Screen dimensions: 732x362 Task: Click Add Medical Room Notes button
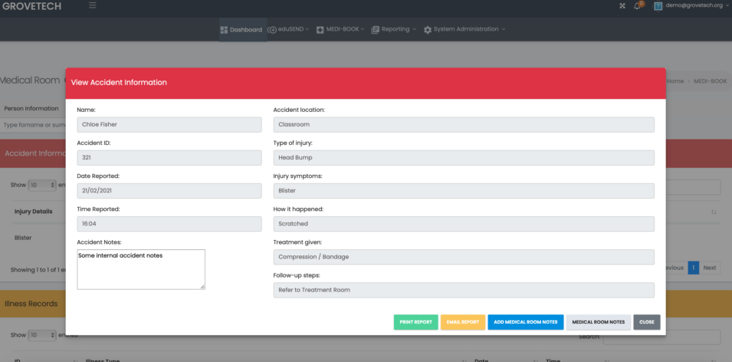point(525,322)
